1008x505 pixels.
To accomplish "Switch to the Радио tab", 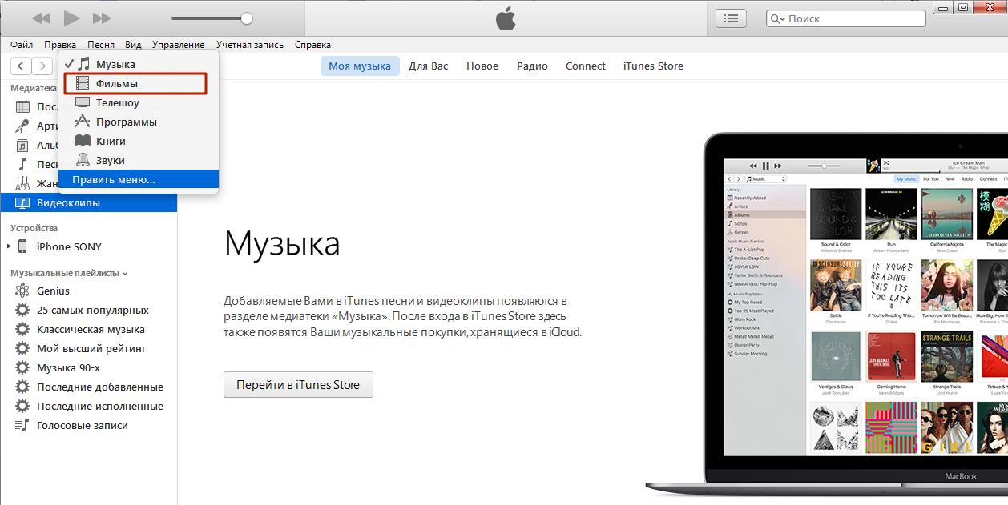I will coord(532,66).
